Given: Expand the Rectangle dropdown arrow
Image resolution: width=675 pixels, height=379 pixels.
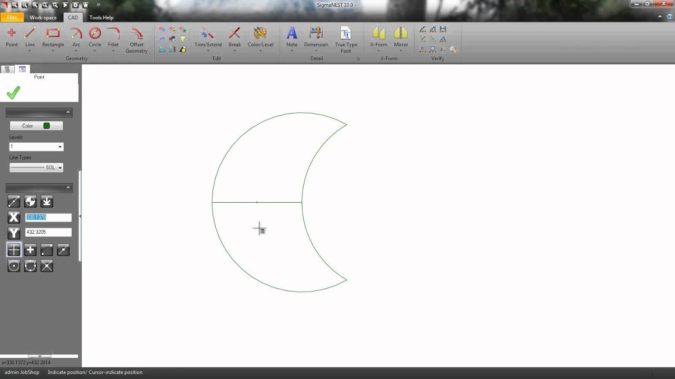Looking at the screenshot, I should click(53, 51).
